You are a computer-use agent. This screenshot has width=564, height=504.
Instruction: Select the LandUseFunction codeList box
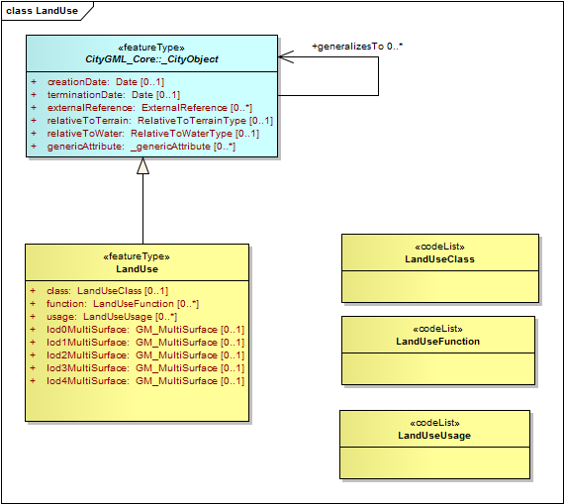(438, 351)
